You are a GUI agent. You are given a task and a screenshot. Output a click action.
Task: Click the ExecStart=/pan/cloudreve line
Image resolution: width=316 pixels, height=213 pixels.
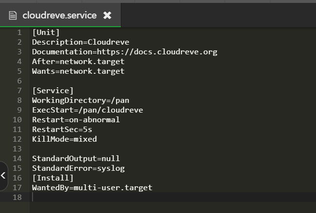pos(87,110)
